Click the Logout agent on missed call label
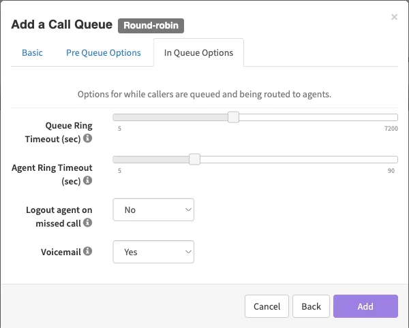 [x=59, y=216]
